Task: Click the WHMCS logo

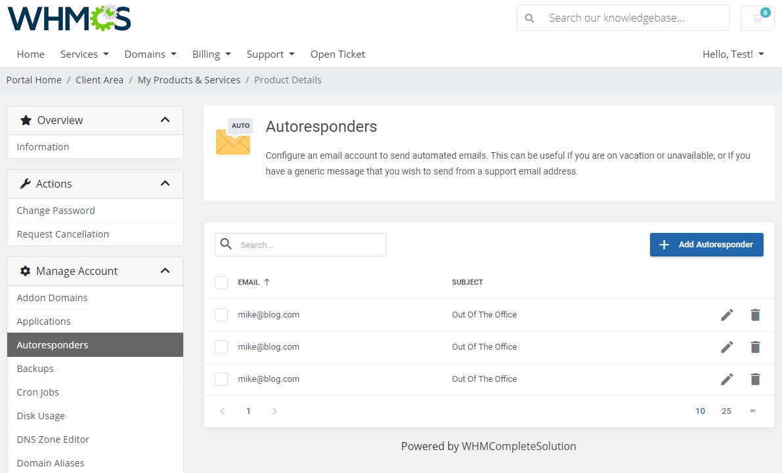Action: click(x=68, y=18)
